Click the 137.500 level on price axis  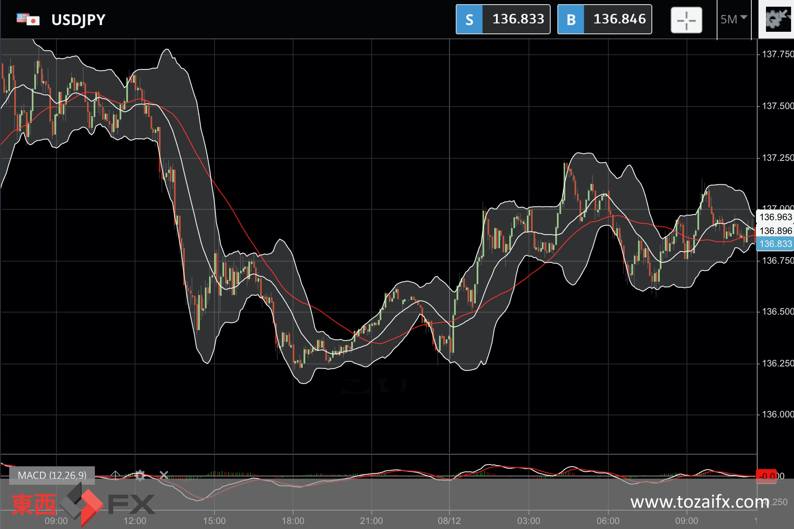(x=777, y=106)
